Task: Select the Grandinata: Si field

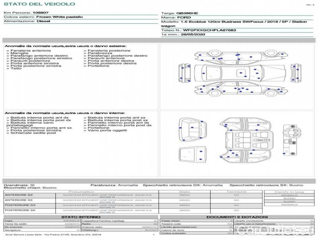Action: [19, 185]
